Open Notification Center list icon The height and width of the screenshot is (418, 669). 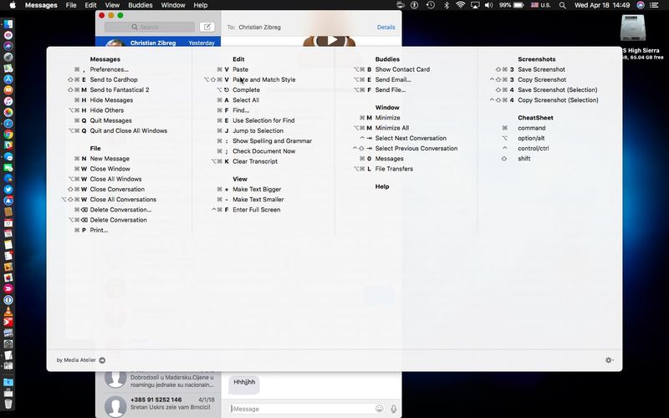[x=654, y=5]
